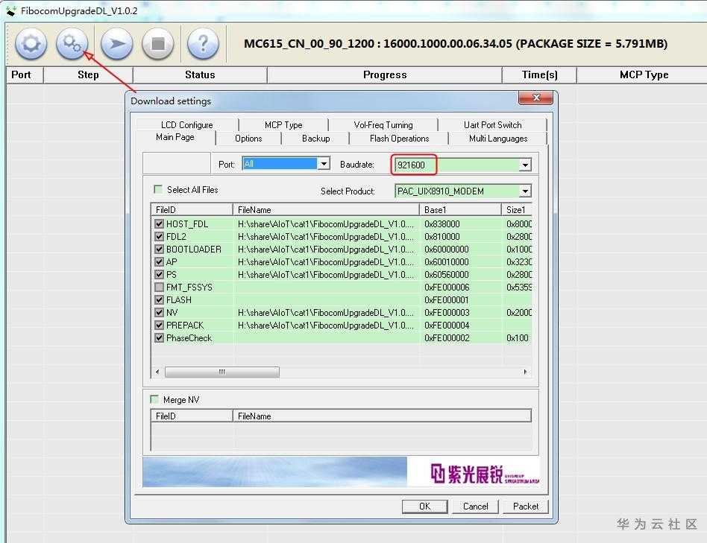Click the FileName column header in file list
This screenshot has height=543, width=707.
(326, 210)
